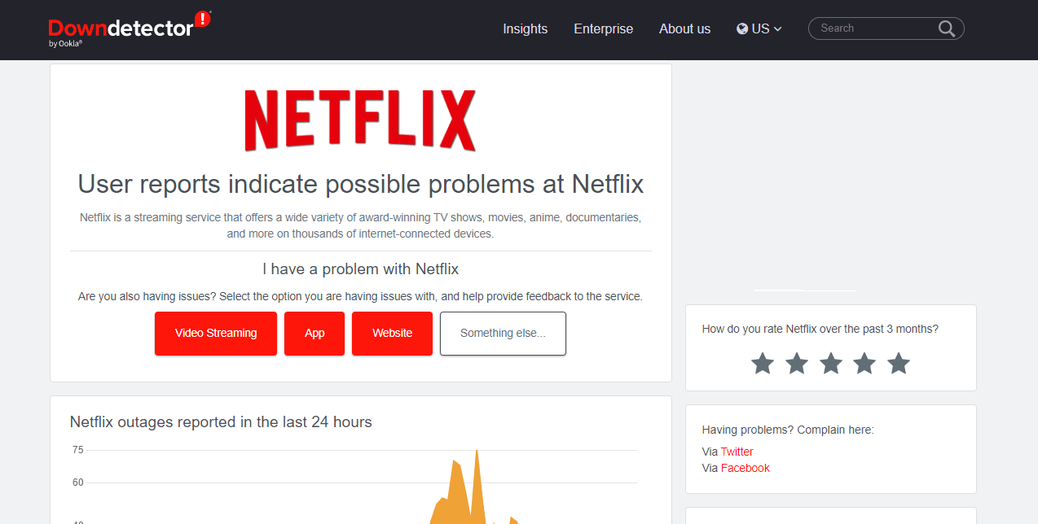Viewport: 1038px width, 524px height.
Task: Choose Something else... option
Action: (503, 334)
